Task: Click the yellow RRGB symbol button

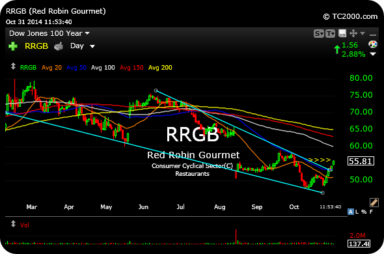Action: click(36, 46)
